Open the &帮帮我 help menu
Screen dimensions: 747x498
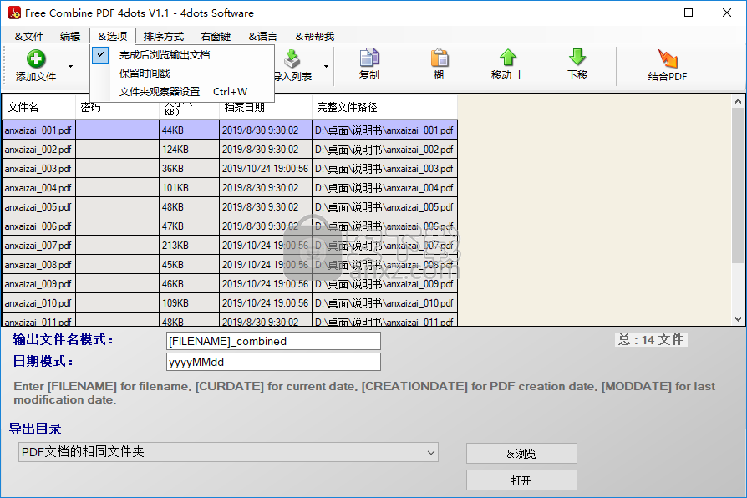pyautogui.click(x=314, y=36)
